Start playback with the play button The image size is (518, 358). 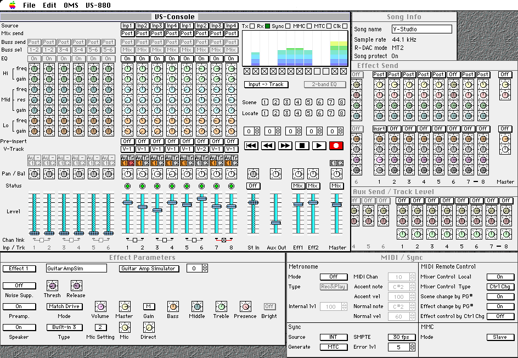pyautogui.click(x=319, y=145)
